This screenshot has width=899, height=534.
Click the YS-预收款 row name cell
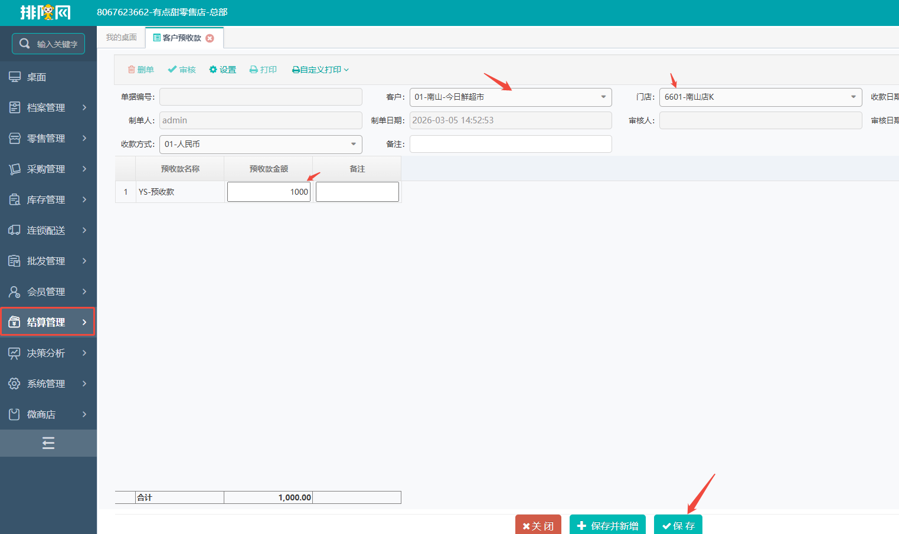[x=180, y=192]
